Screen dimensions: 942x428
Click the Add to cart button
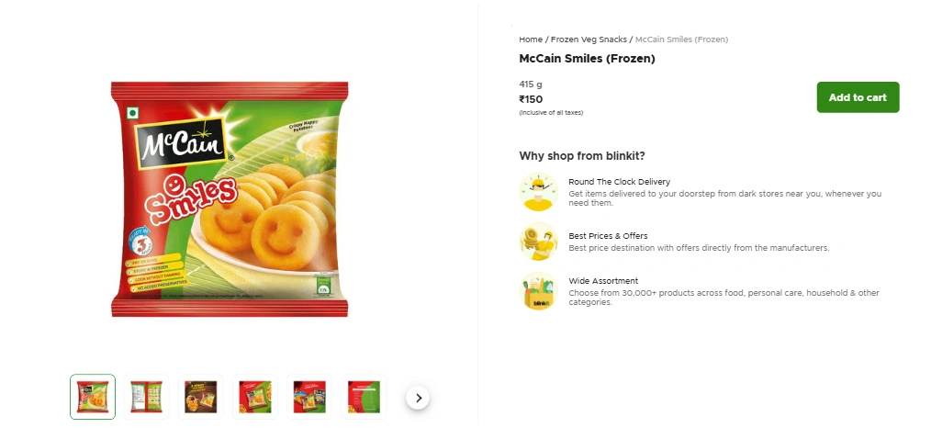click(858, 97)
